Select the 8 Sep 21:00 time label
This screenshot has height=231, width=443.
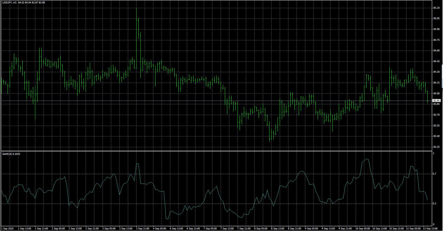(x=295, y=228)
